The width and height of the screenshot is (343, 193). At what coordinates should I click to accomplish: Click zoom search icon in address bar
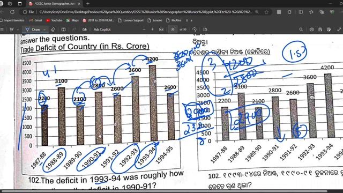click(257, 12)
